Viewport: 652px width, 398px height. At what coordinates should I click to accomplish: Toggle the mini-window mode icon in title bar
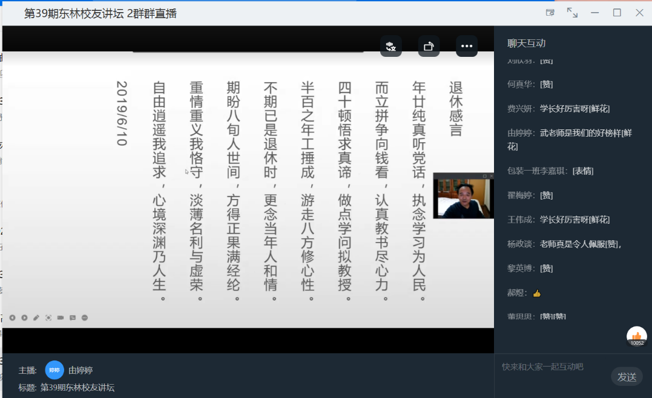pos(550,13)
